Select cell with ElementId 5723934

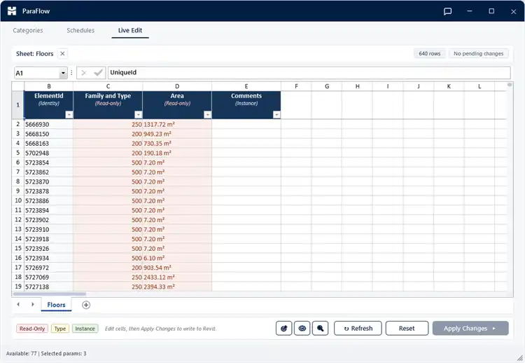(x=49, y=258)
